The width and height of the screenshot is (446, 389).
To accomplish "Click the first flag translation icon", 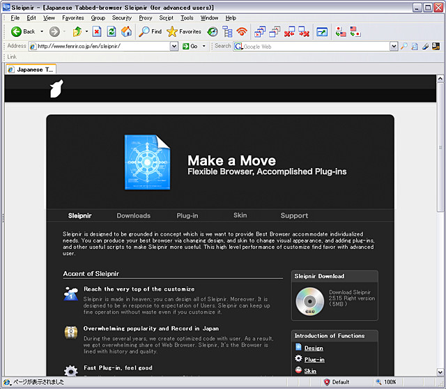I will [x=341, y=31].
